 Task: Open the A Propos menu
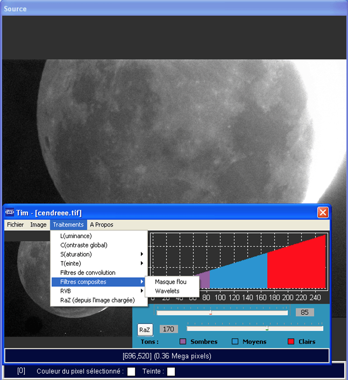pos(102,224)
